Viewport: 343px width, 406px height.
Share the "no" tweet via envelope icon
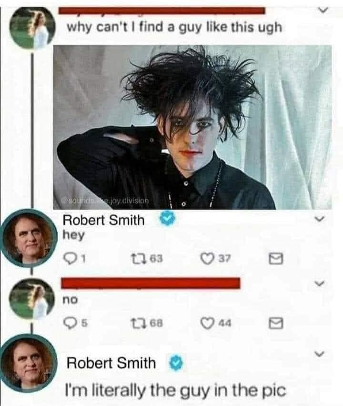coord(276,323)
